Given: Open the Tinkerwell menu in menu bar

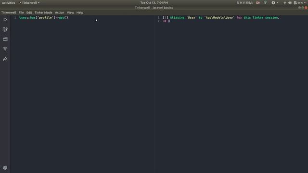Looking at the screenshot, I should click(9, 12).
